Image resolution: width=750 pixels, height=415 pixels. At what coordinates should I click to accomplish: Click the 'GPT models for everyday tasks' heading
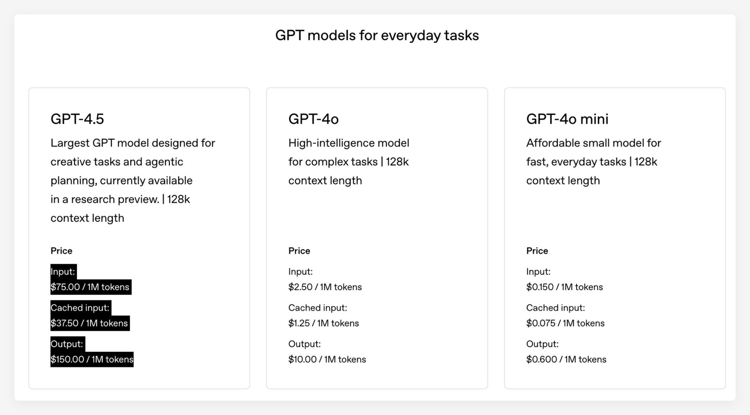coord(377,35)
